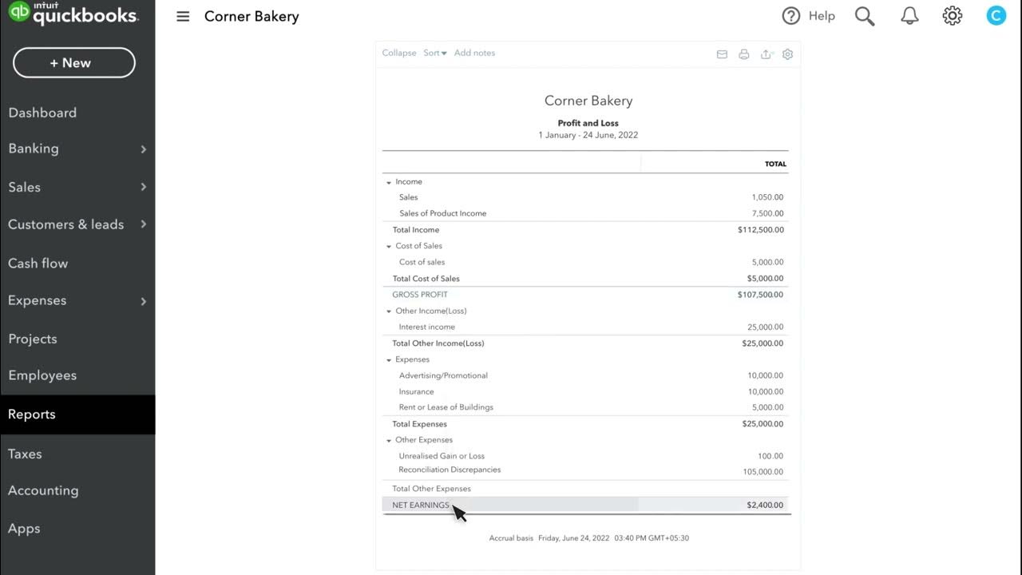Image resolution: width=1022 pixels, height=575 pixels.
Task: Open the account settings gear in header
Action: coord(952,16)
